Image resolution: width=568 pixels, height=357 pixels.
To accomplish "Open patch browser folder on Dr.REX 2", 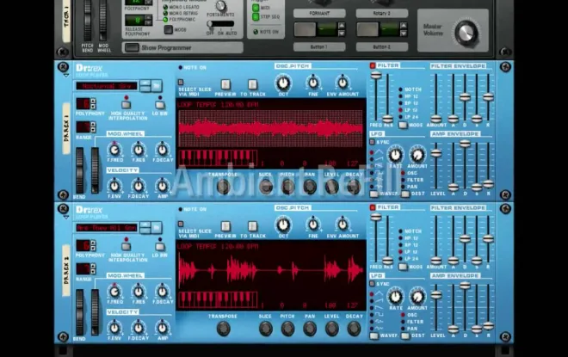I will pyautogui.click(x=157, y=228).
